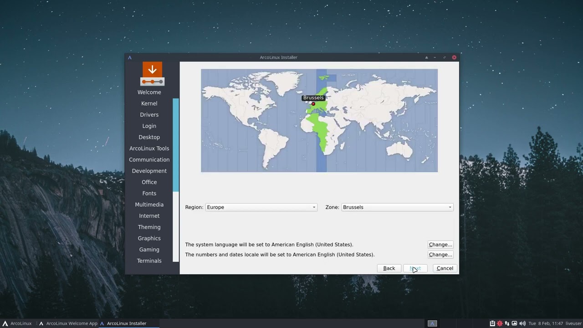
Task: Select the Multimedia step in the sidebar
Action: tap(149, 205)
